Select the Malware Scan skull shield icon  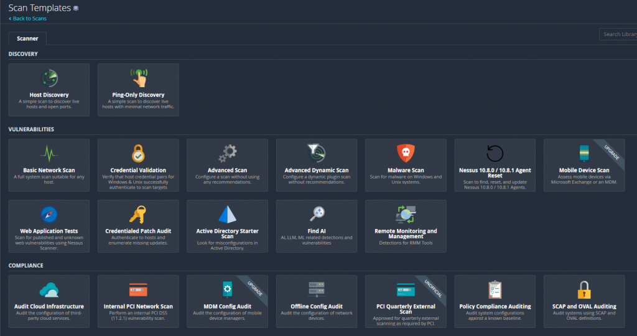point(406,154)
